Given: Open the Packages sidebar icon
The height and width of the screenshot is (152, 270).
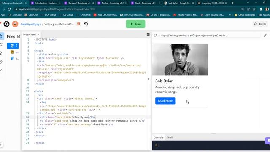Looking at the screenshot, I should pos(1,53).
